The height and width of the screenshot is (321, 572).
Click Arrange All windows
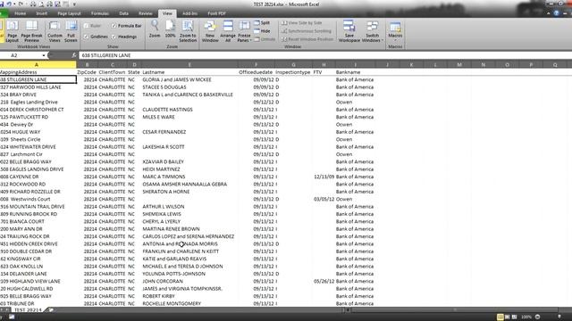228,31
